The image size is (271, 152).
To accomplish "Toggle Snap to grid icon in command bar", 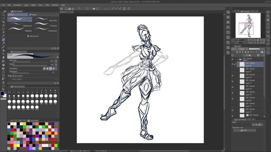I will click(x=120, y=8).
